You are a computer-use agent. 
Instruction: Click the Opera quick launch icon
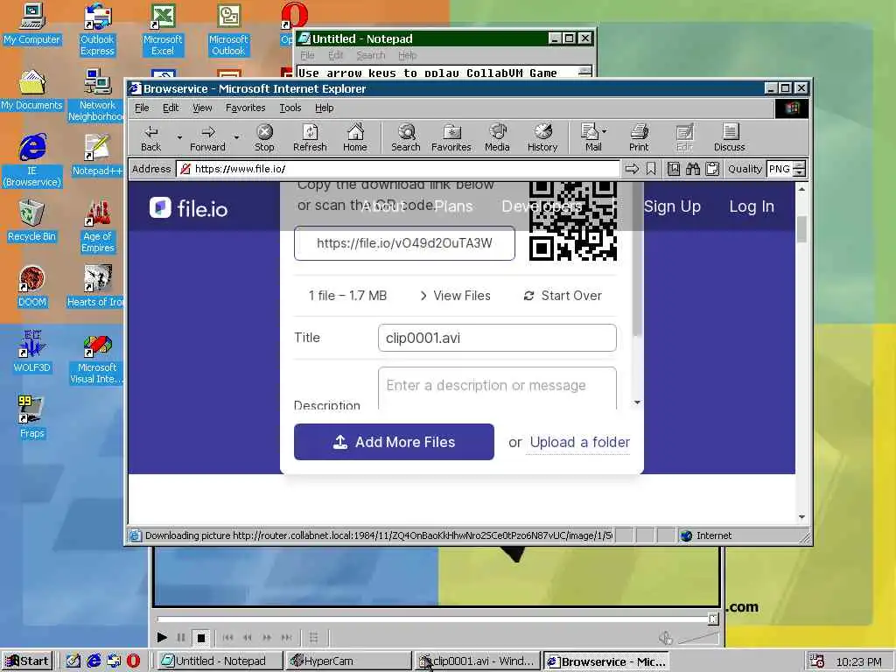[133, 661]
